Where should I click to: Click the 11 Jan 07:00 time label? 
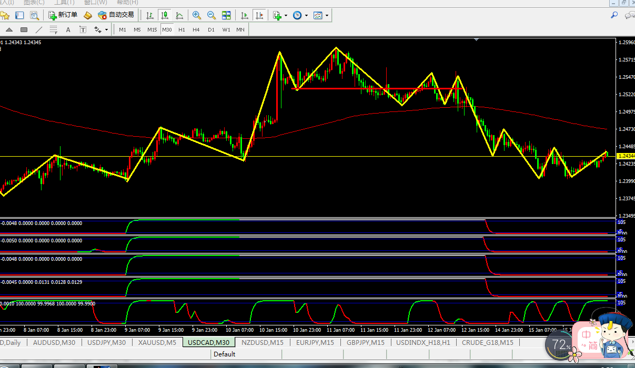[x=340, y=330]
